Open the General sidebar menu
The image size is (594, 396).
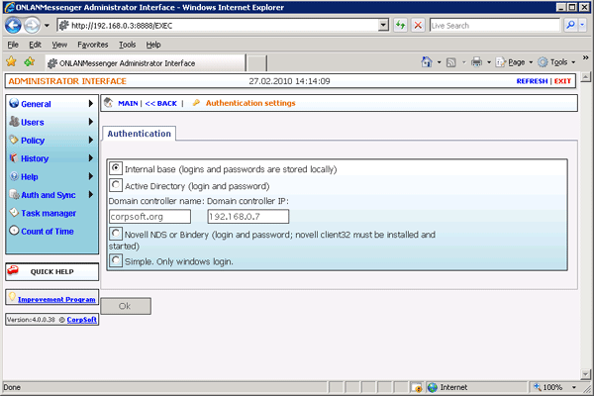click(36, 104)
